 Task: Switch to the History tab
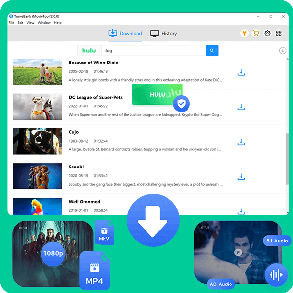point(164,33)
